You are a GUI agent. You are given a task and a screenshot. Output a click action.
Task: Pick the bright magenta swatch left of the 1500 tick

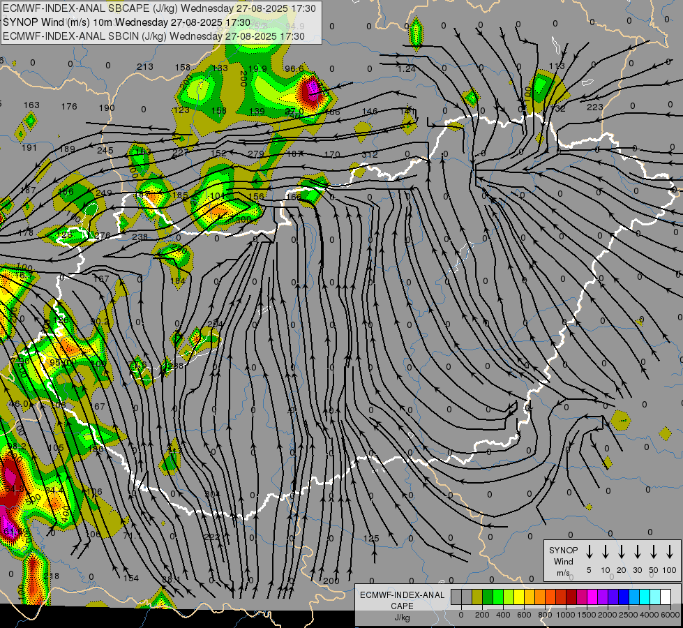(592, 597)
